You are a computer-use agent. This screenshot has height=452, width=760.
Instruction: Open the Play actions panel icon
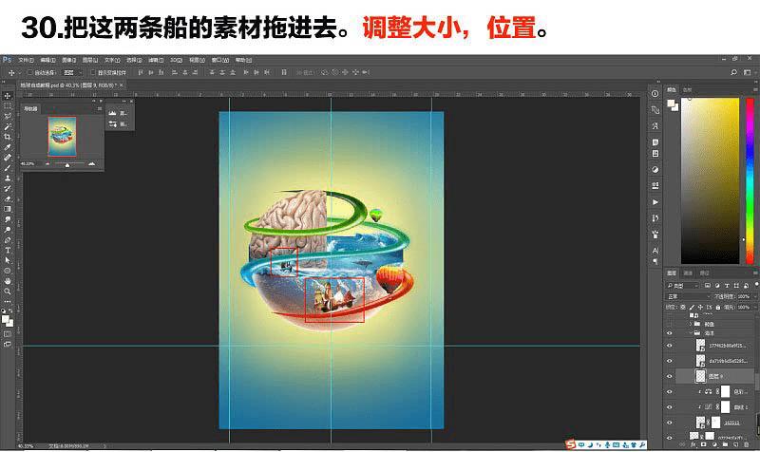coord(655,202)
